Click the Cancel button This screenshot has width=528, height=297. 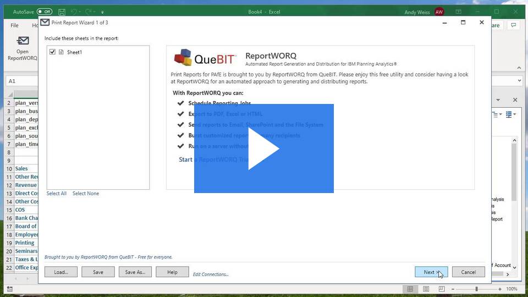[x=469, y=272]
